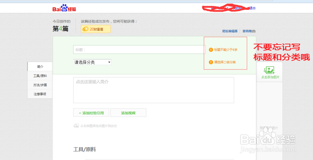Jump to the 工具/原料 sidebar tab
The height and width of the screenshot is (160, 313).
click(x=40, y=76)
